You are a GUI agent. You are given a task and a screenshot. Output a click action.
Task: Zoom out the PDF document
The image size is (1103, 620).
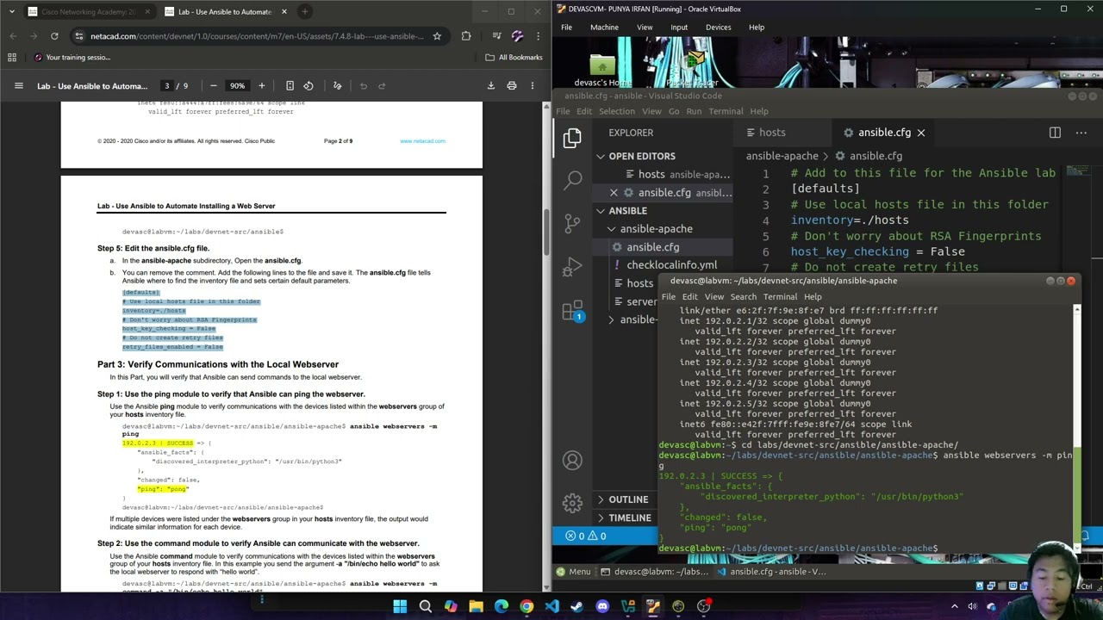[x=213, y=85]
